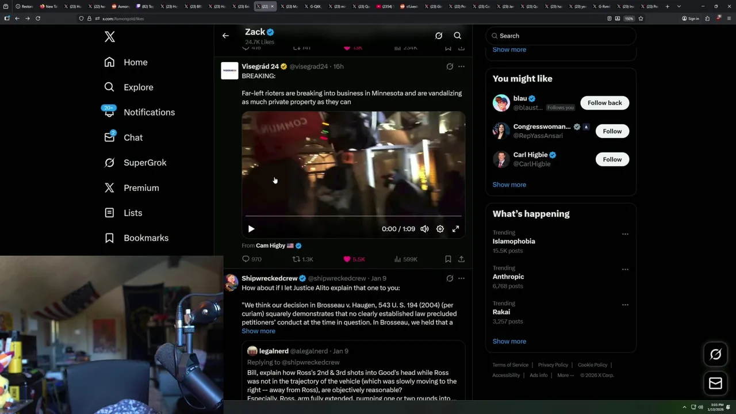The height and width of the screenshot is (414, 736).
Task: Open the quoted legalnerd post
Action: (x=353, y=371)
